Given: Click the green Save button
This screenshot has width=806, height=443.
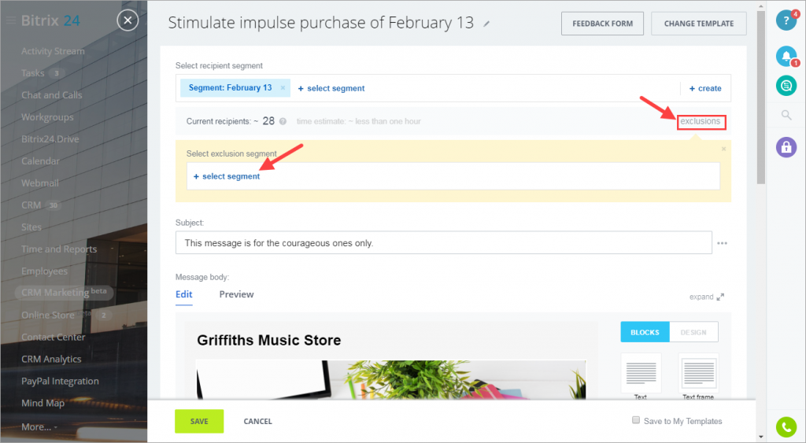Looking at the screenshot, I should tap(199, 422).
